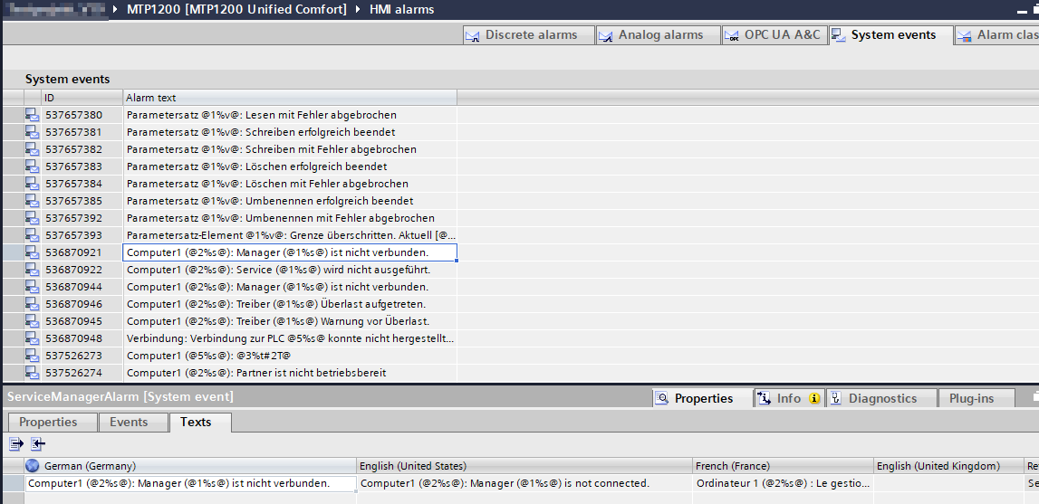This screenshot has width=1039, height=504.
Task: Switch to OPC UA A&C tab
Action: coord(774,35)
